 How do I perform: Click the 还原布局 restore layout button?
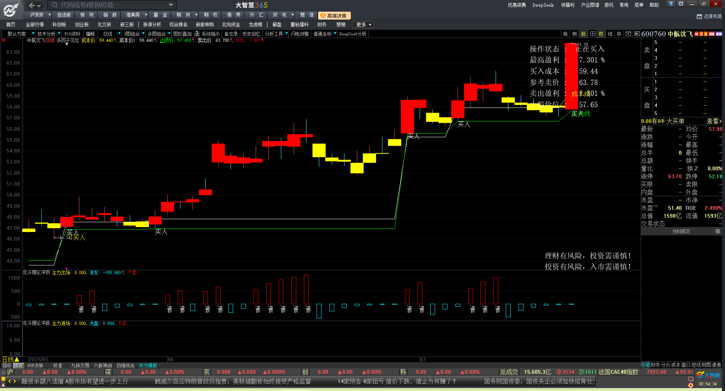click(x=709, y=17)
